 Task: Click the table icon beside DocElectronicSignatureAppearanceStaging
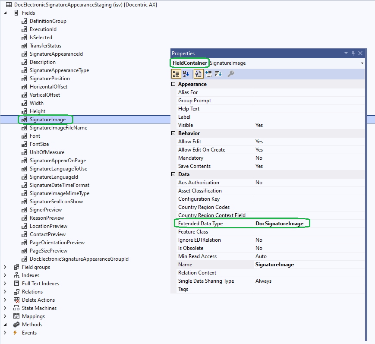coord(9,5)
